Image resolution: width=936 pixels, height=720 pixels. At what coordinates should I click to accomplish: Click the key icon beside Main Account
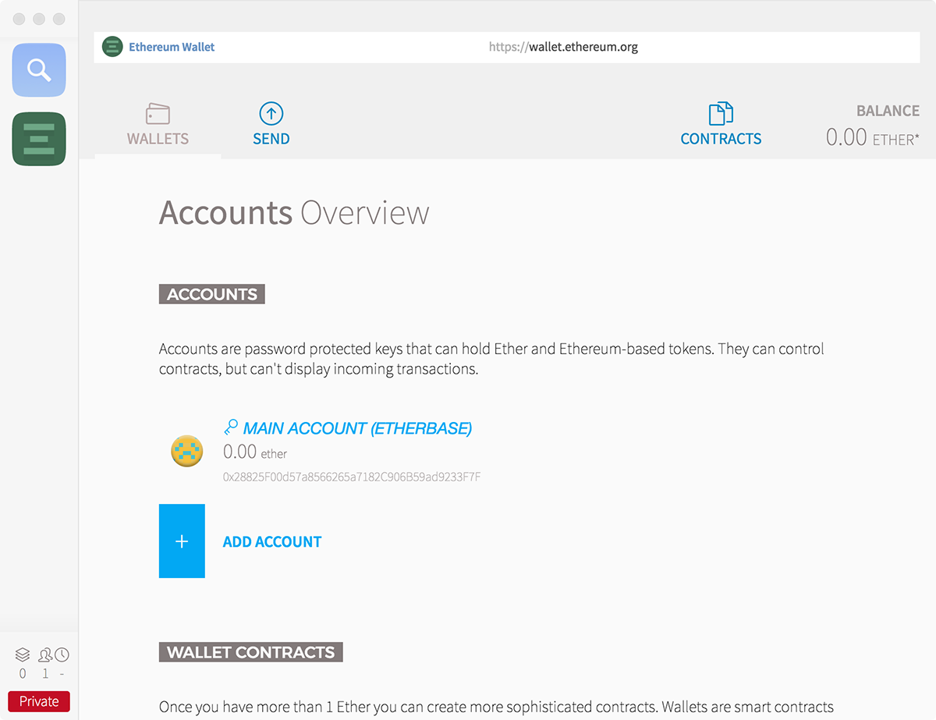click(231, 427)
